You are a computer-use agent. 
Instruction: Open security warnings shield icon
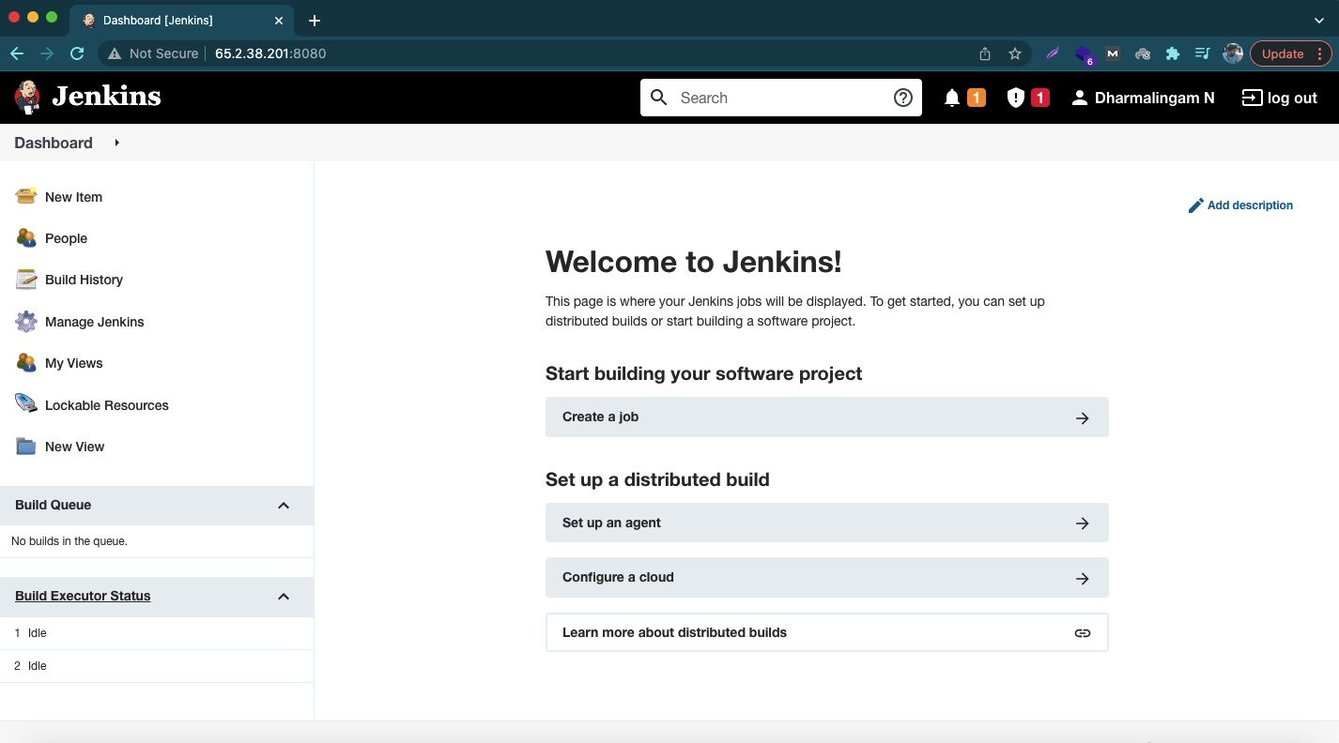tap(1015, 98)
